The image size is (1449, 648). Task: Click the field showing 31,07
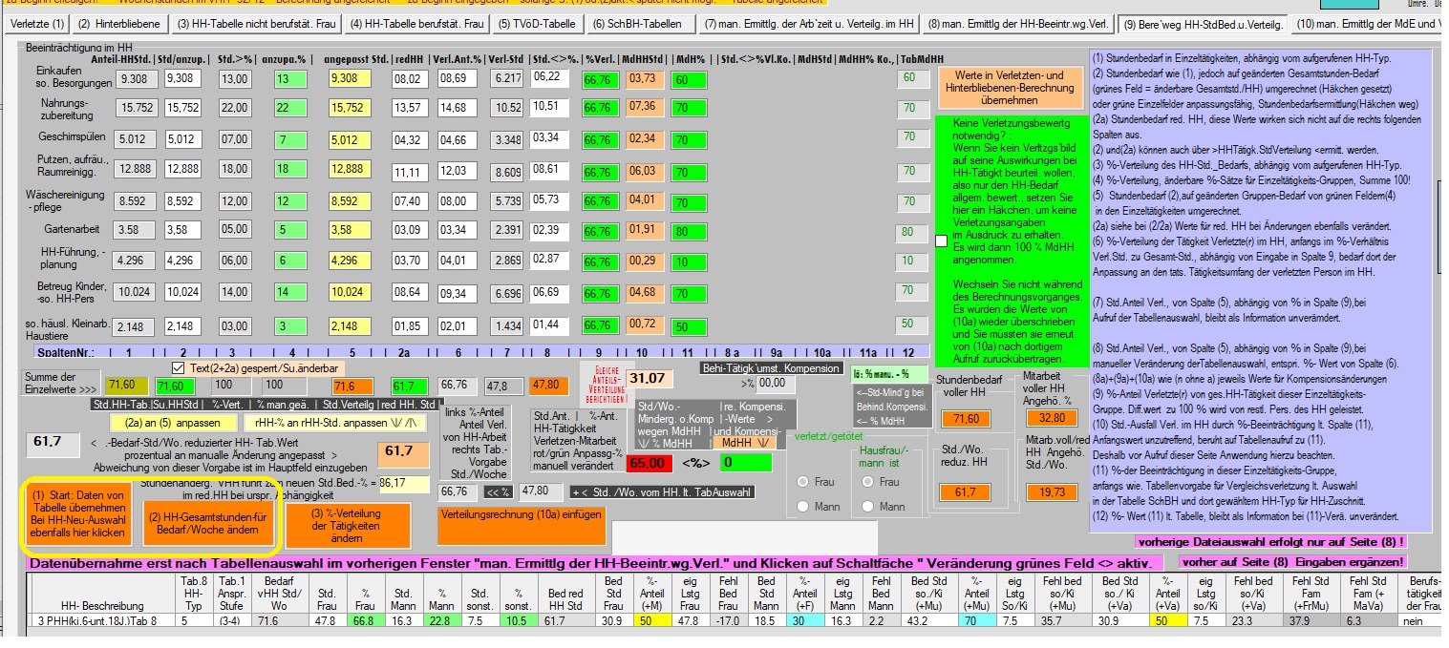tap(650, 379)
